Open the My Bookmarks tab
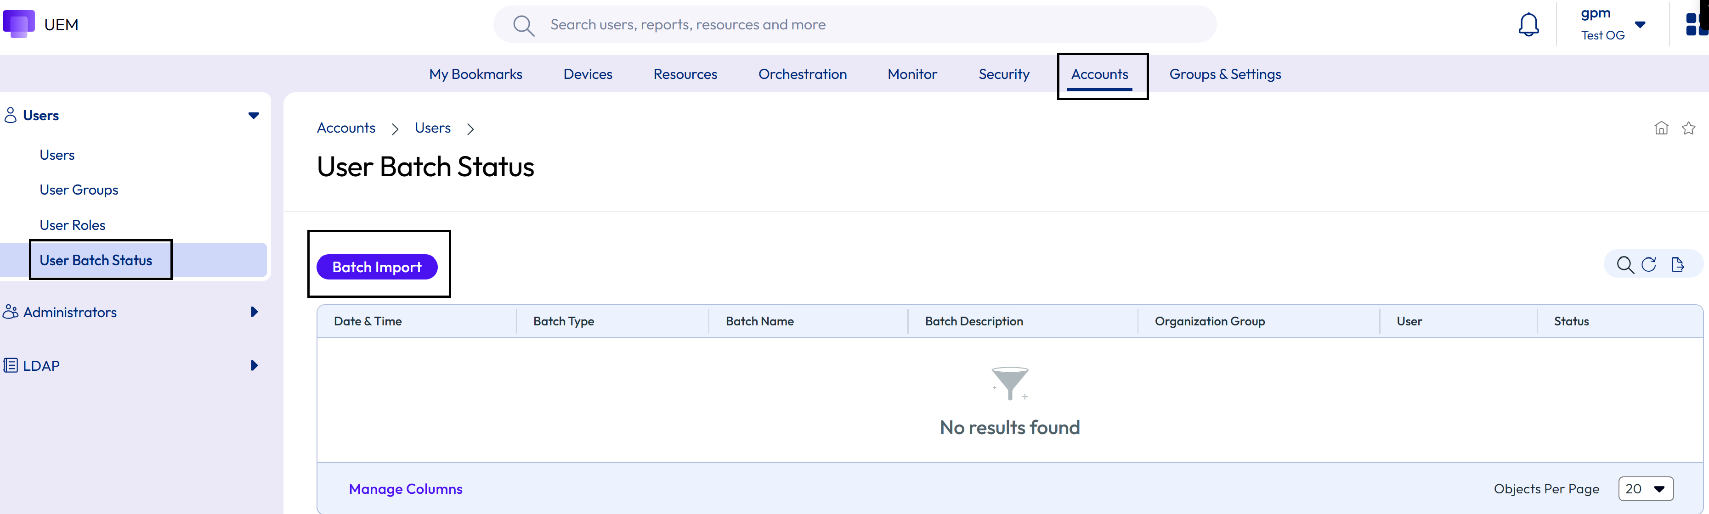1709x514 pixels. [x=475, y=74]
